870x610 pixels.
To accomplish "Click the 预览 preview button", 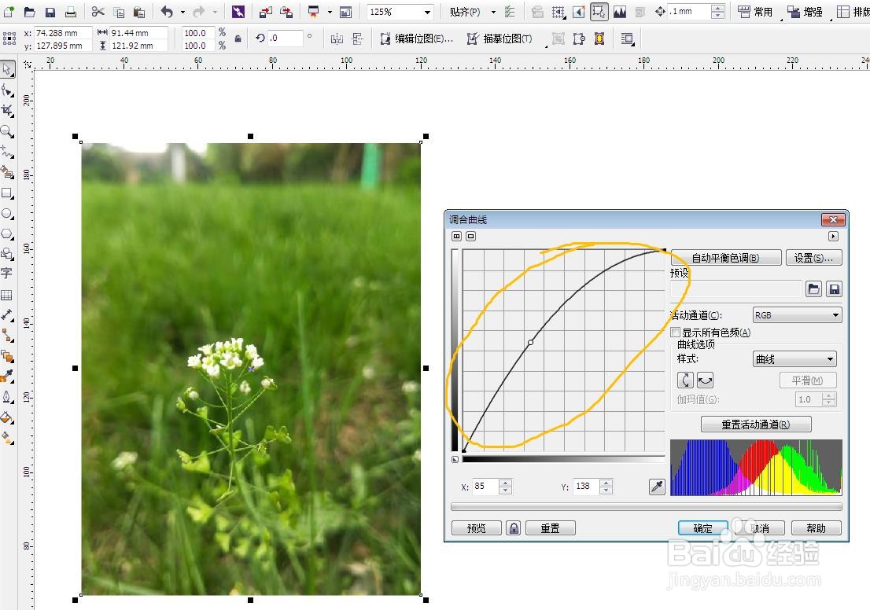I will pos(477,528).
